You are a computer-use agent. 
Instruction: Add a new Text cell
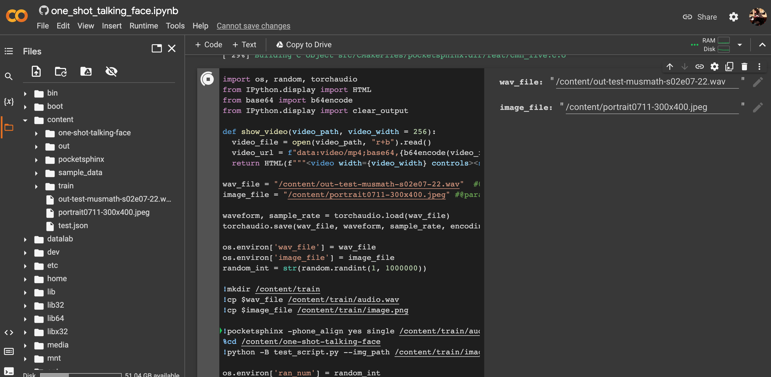pos(244,44)
